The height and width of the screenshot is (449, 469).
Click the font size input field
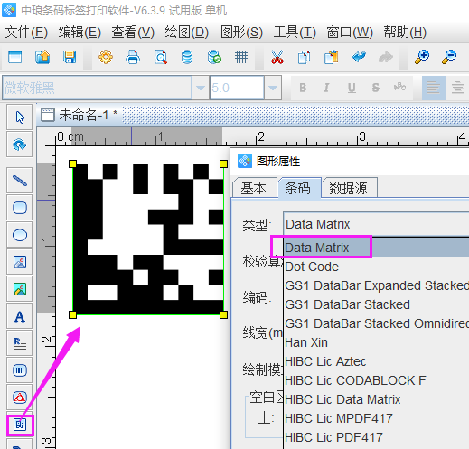tap(237, 88)
